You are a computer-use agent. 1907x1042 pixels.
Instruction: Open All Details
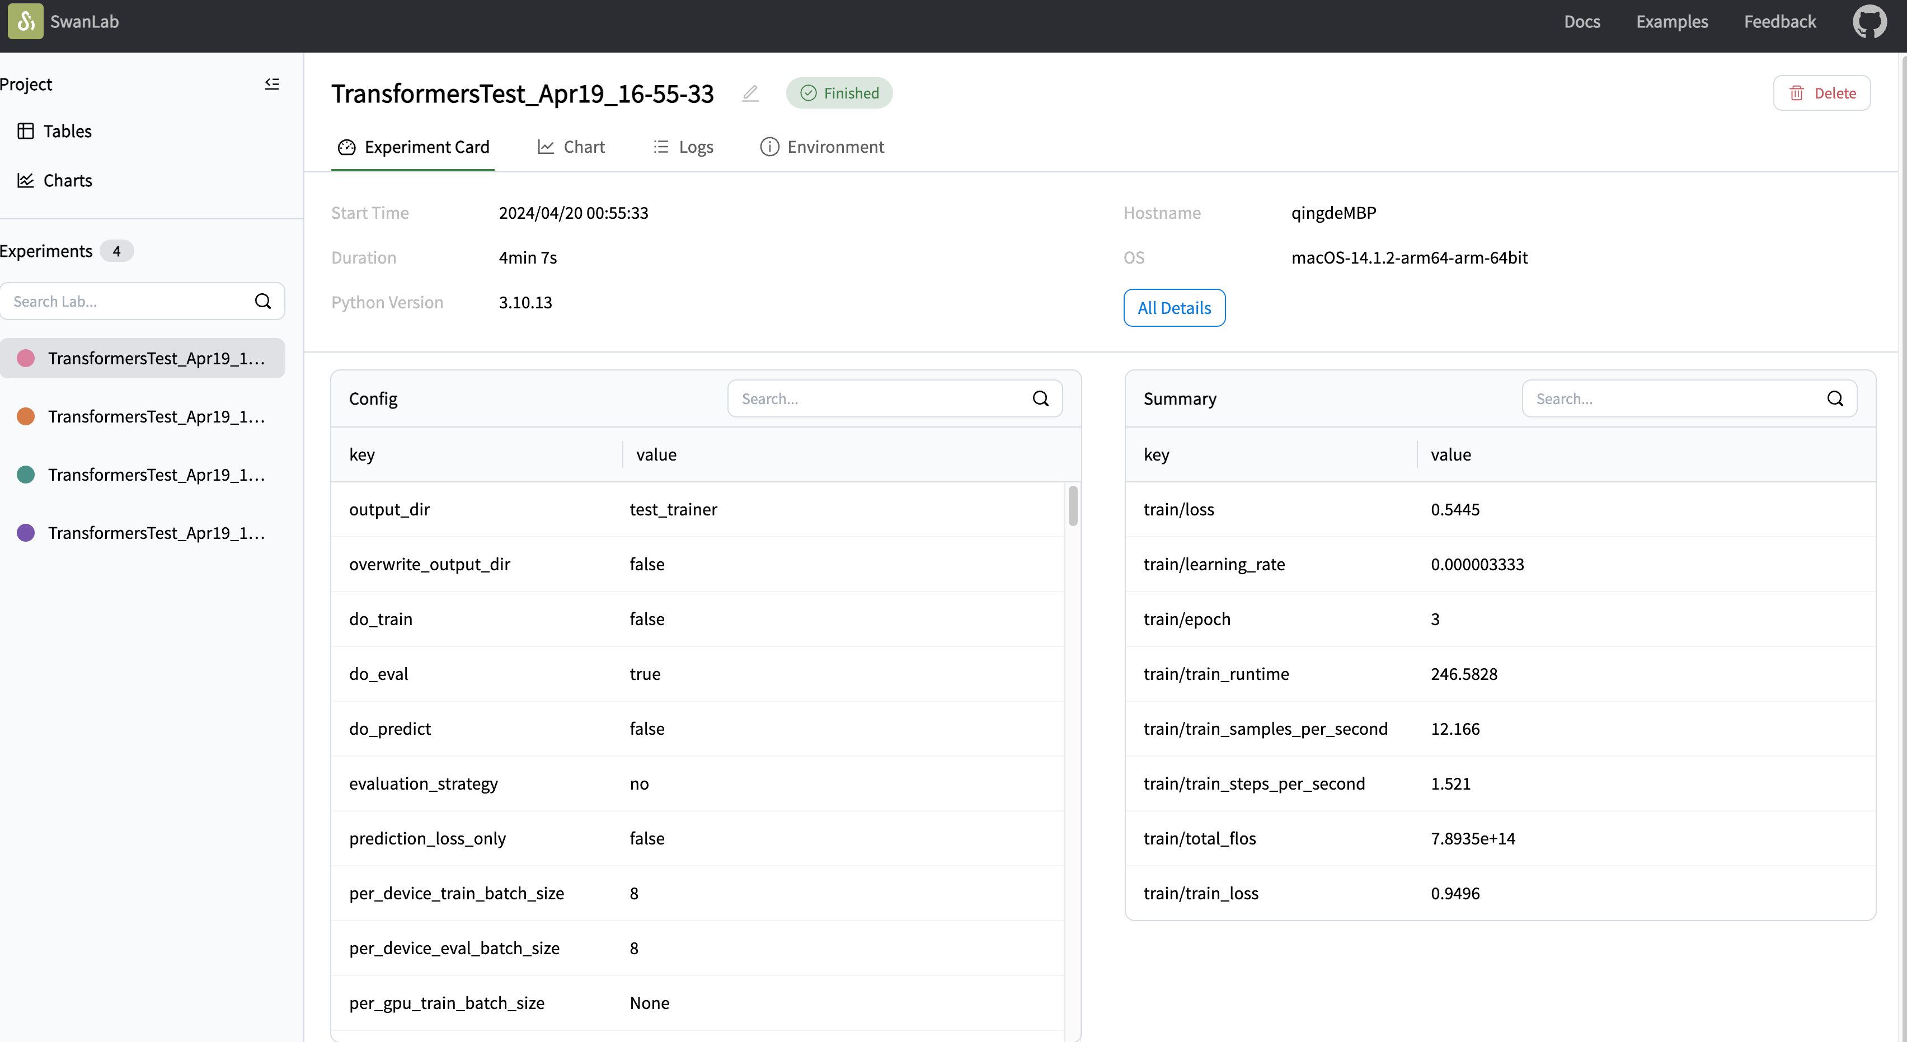coord(1174,308)
